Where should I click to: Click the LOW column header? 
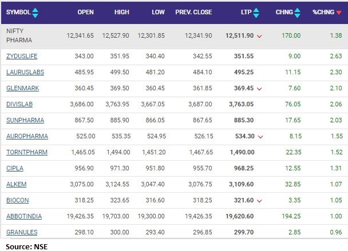coord(158,12)
